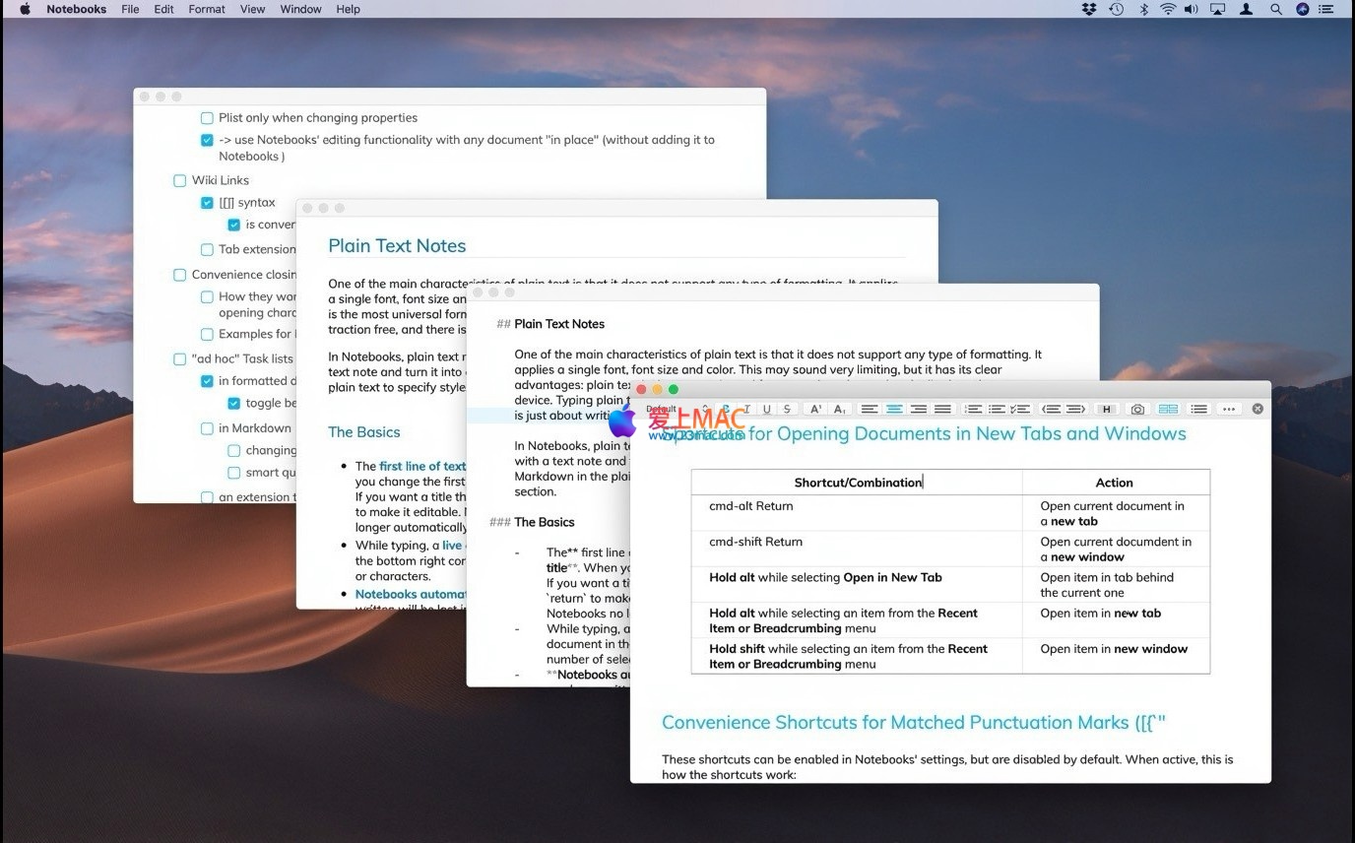Uncheck the "[[]] syntax" checkbox

(207, 203)
